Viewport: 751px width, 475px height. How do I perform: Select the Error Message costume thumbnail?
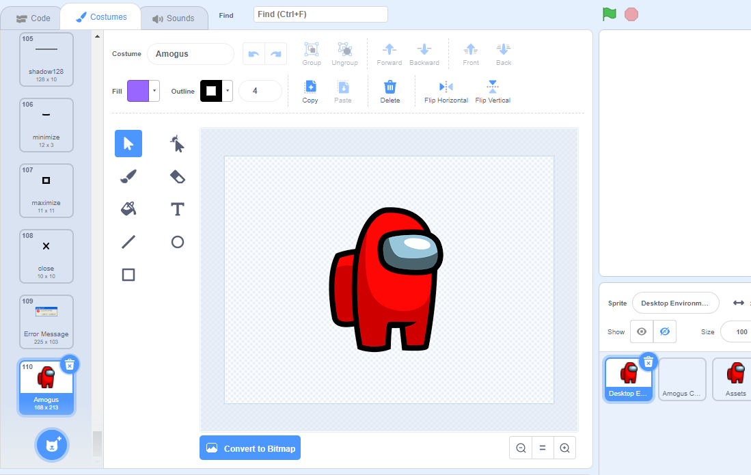[x=46, y=322]
